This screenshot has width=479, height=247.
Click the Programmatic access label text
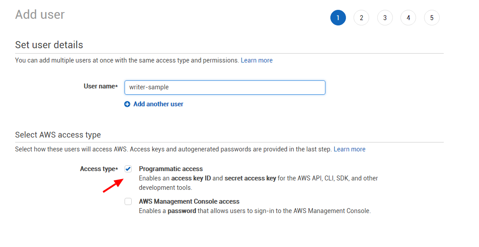coord(171,169)
